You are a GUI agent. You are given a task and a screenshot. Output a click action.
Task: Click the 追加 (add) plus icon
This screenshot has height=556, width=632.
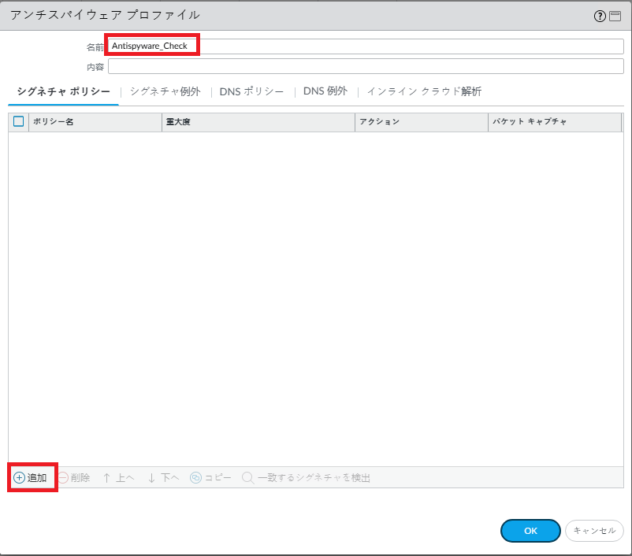pyautogui.click(x=20, y=478)
